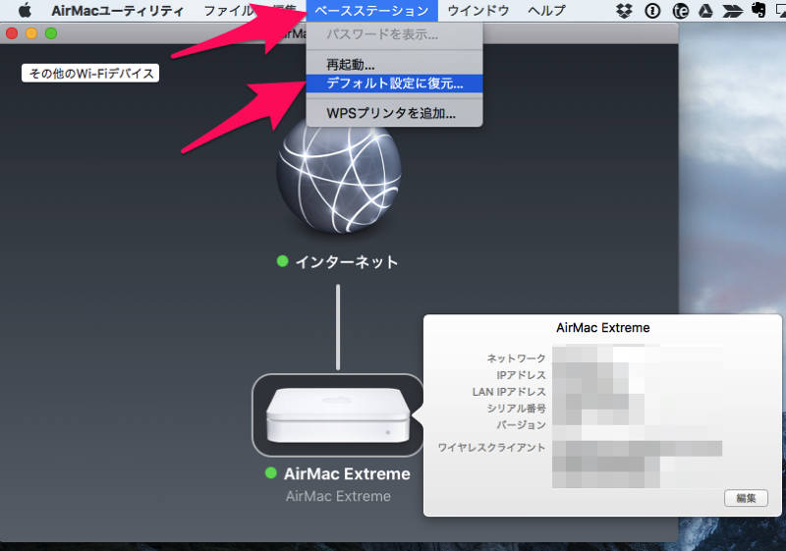
Task: Click the double-arrow menu bar icon
Action: click(x=732, y=11)
